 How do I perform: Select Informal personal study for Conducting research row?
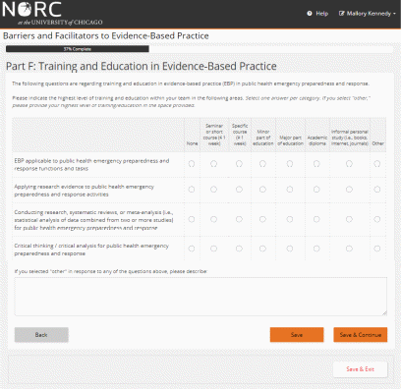pos(349,219)
